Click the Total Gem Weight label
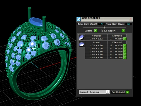Screen dimensions: 141x106 pyautogui.click(x=88, y=24)
